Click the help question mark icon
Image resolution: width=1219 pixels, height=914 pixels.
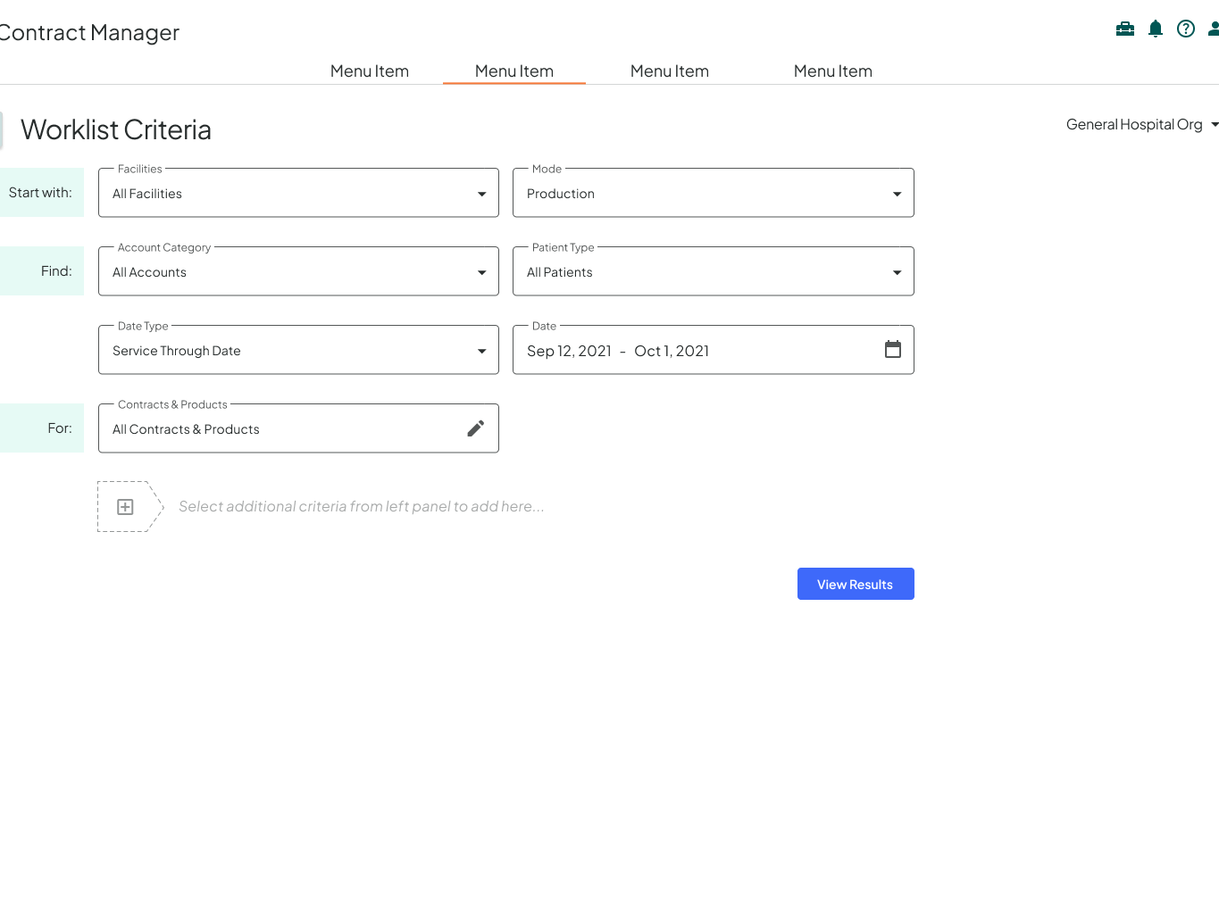1186,29
